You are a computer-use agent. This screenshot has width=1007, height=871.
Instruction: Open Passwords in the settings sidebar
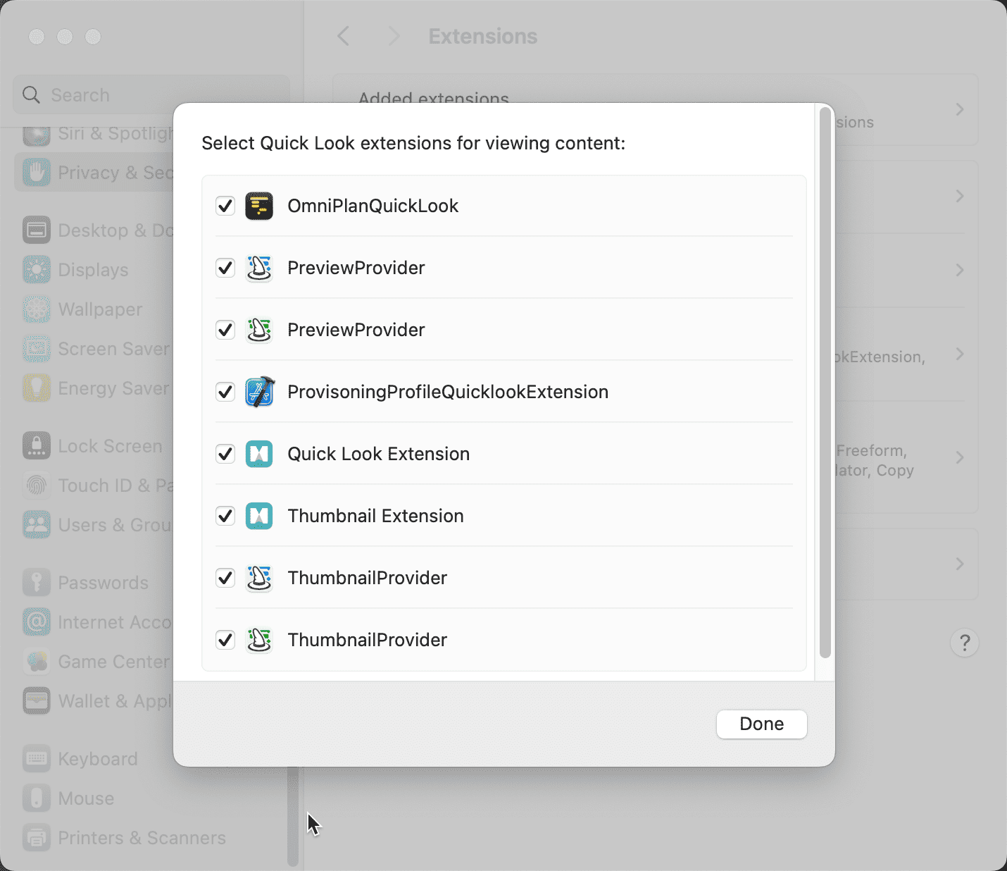pyautogui.click(x=103, y=583)
